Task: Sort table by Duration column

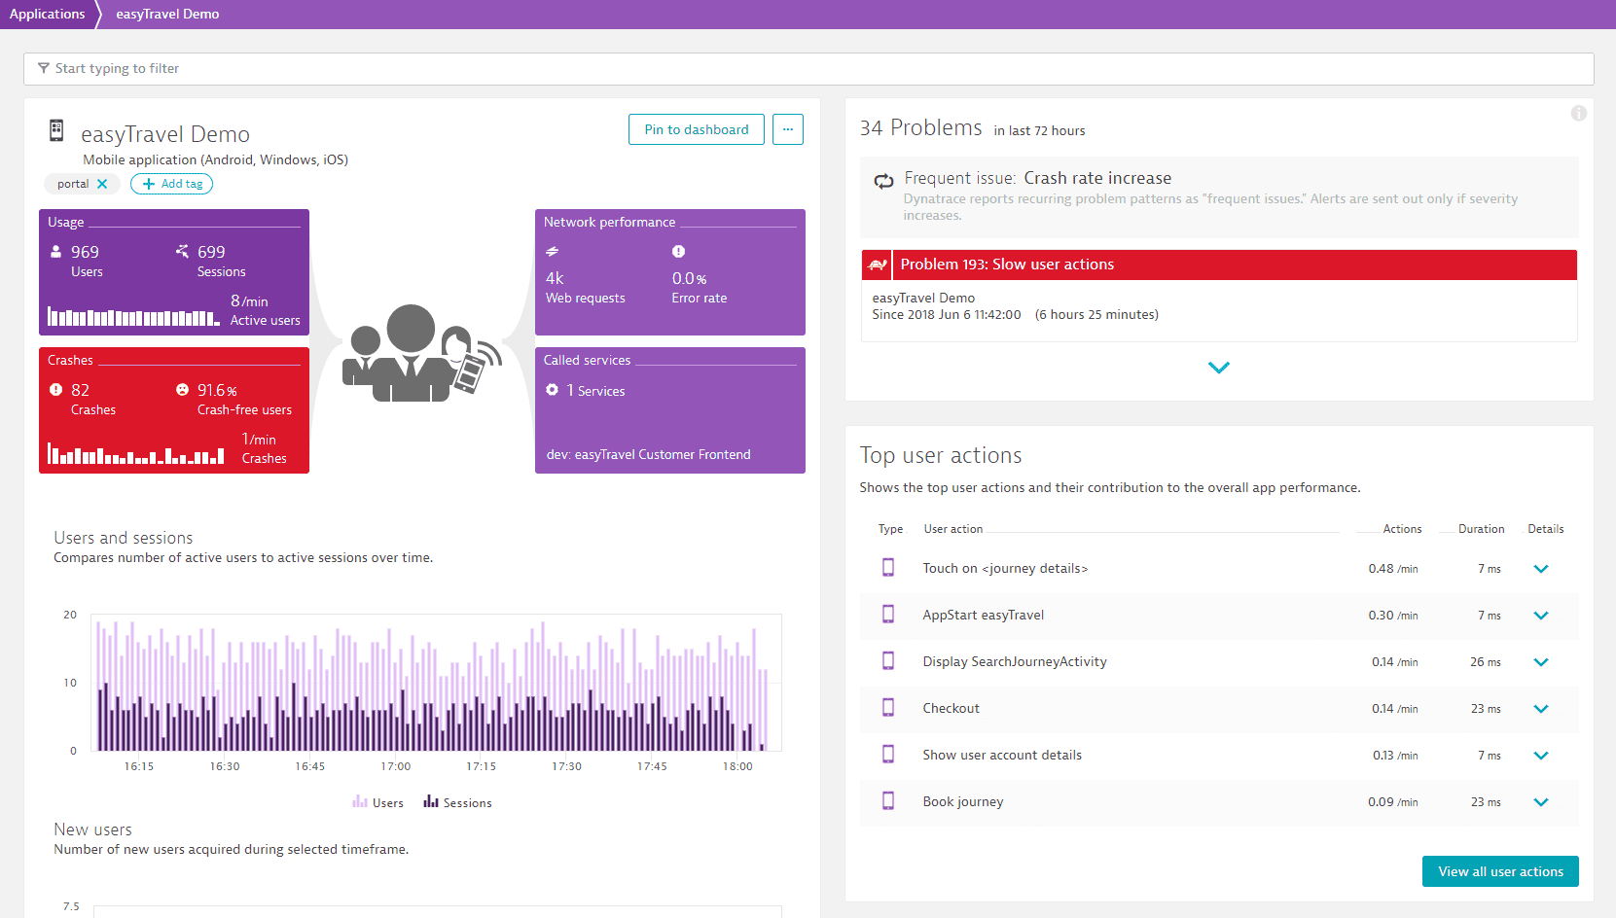Action: (1481, 529)
